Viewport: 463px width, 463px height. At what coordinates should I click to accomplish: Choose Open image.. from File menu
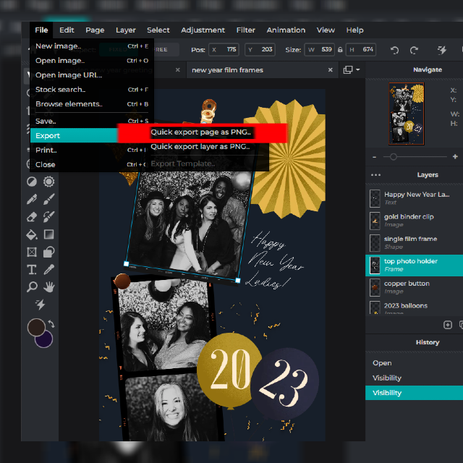click(x=92, y=61)
